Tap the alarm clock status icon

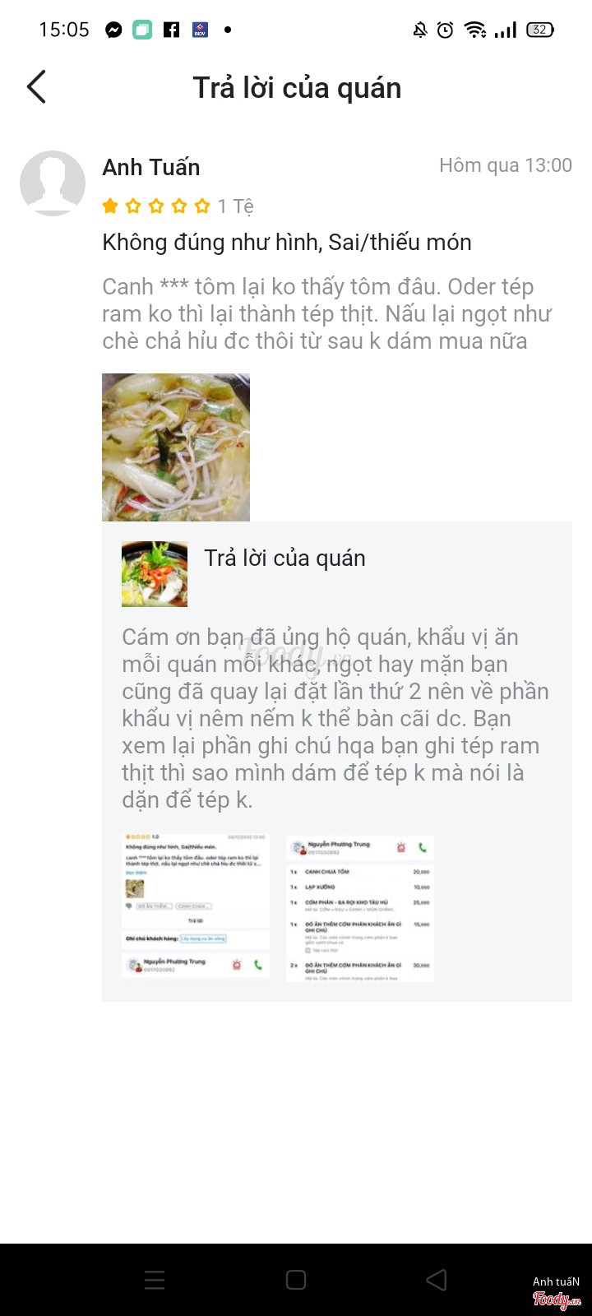pyautogui.click(x=445, y=30)
